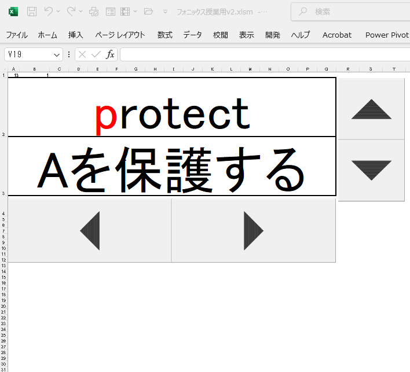Switch to the 数式 ribbon tab
The height and width of the screenshot is (372, 410).
[x=165, y=35]
